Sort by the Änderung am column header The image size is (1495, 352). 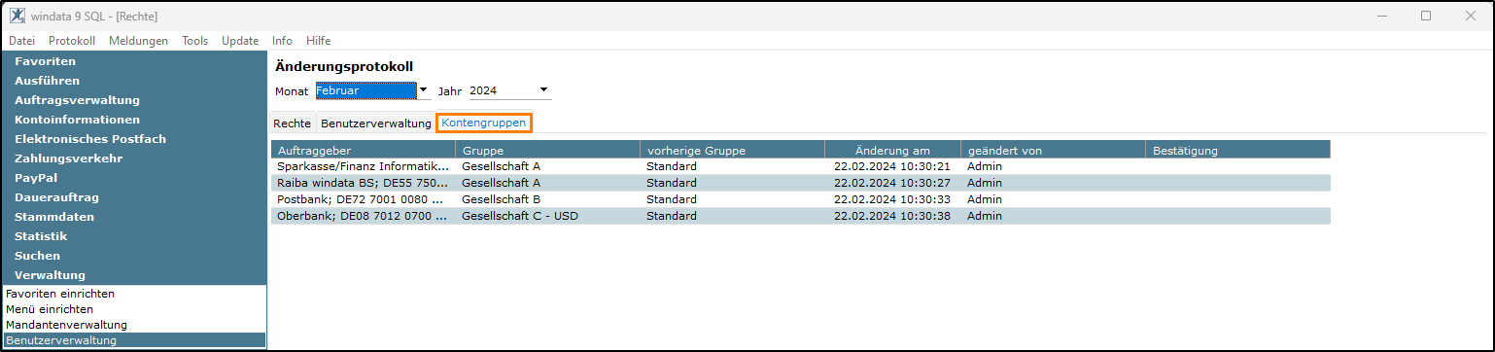[x=892, y=150]
